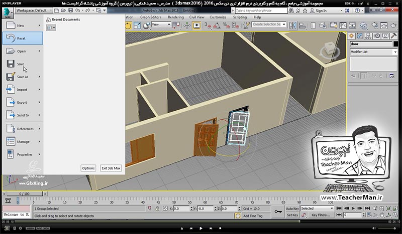Switch to the Create command panel tab
The image size is (402, 234).
pos(351,36)
